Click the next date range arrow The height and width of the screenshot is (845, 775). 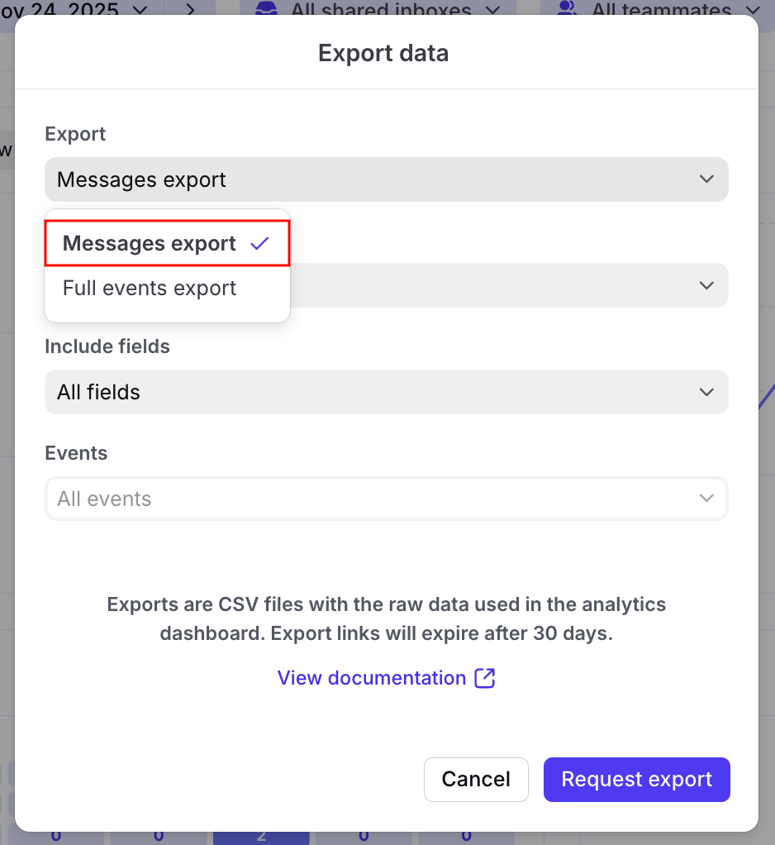coord(189,9)
